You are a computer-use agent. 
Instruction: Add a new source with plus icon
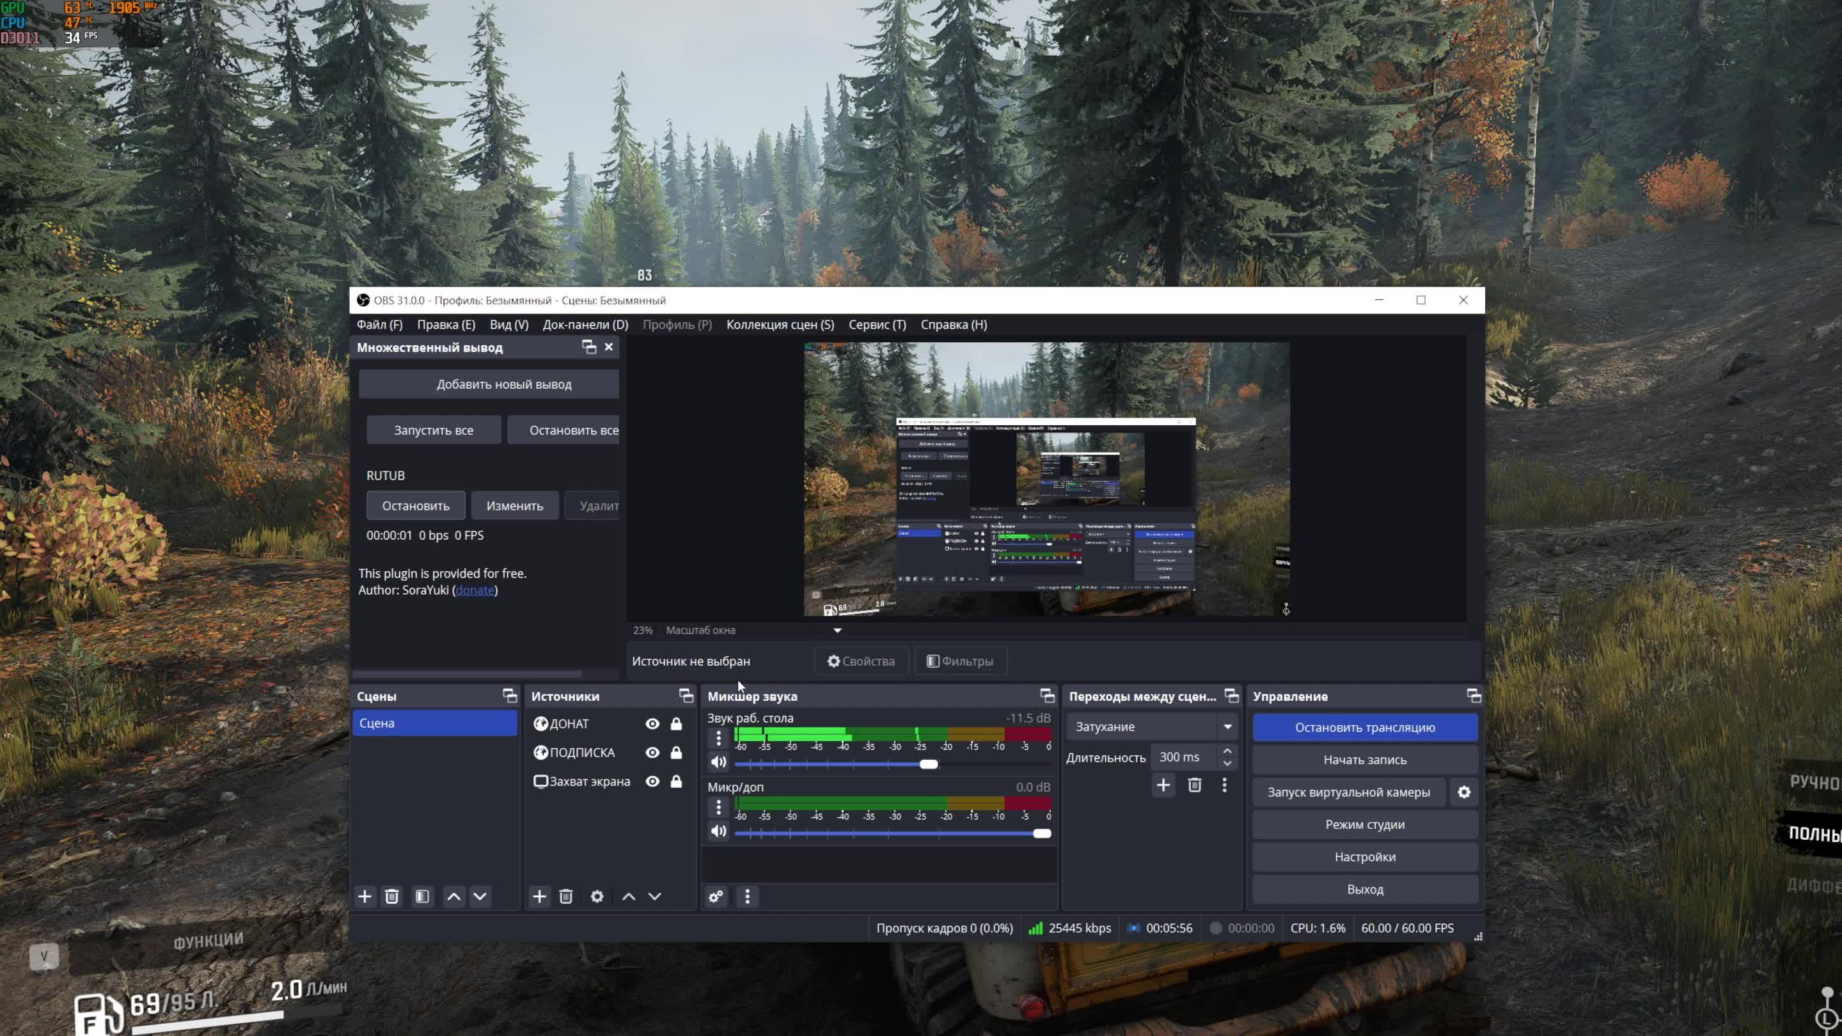tap(540, 897)
